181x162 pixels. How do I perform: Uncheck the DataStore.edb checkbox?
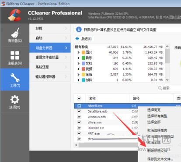[79, 112]
